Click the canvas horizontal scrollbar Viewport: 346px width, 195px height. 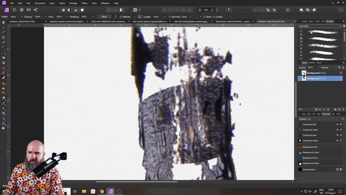coord(137,182)
